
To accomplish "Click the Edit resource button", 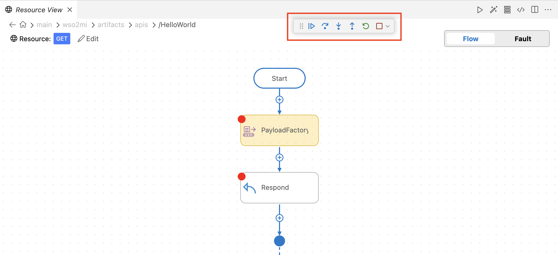I will [88, 39].
